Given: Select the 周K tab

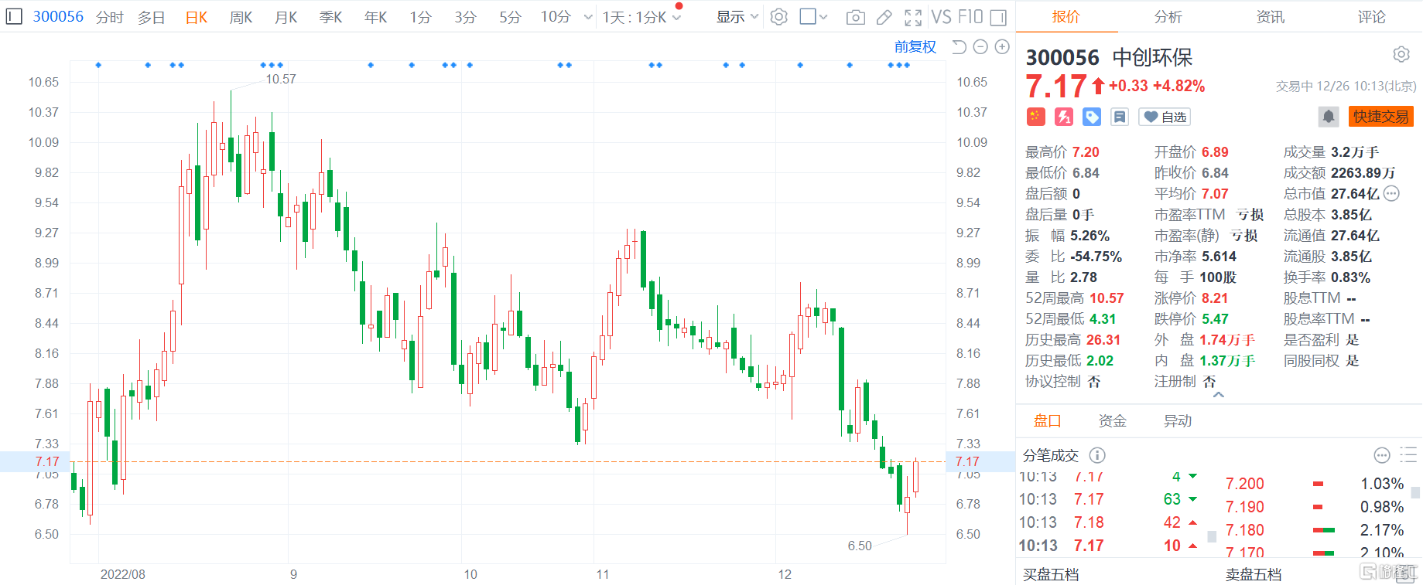Looking at the screenshot, I should coord(241,17).
